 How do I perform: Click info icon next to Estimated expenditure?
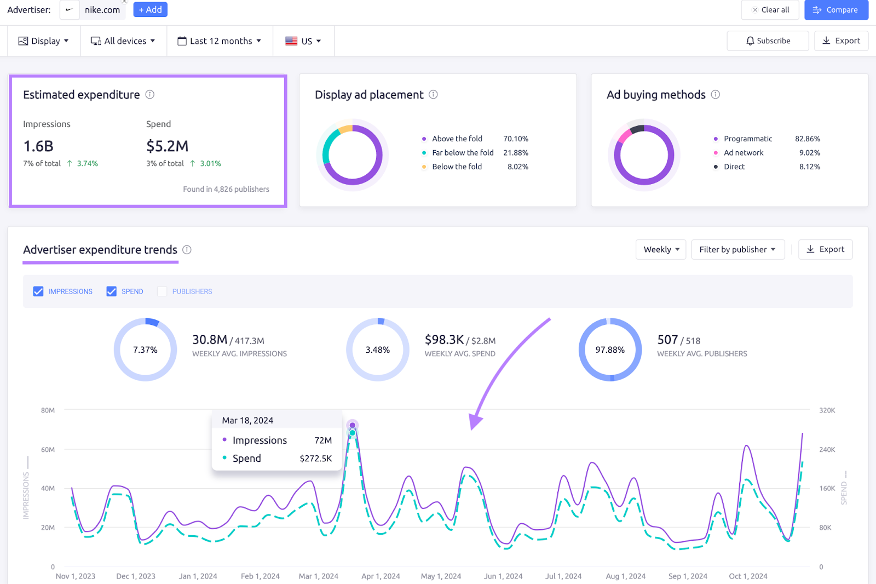pos(149,95)
